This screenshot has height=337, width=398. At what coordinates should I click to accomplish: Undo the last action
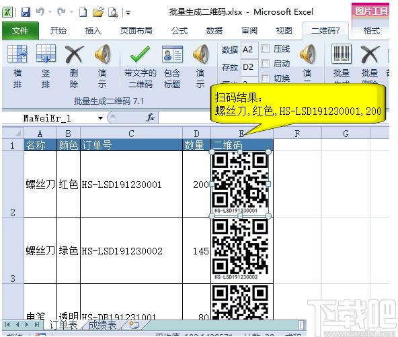(x=40, y=11)
